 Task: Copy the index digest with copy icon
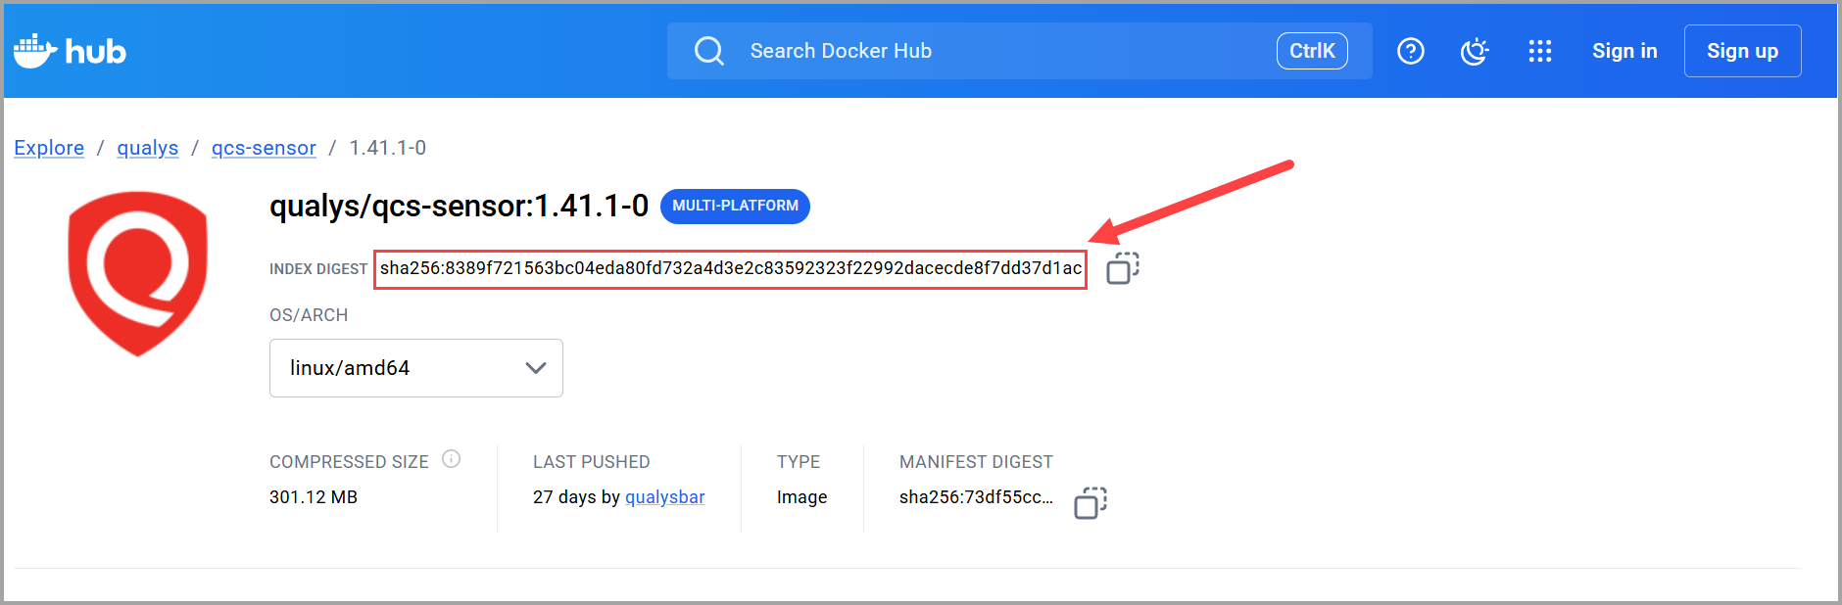pos(1122,268)
